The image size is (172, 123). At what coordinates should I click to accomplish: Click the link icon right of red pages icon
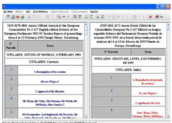point(64,17)
